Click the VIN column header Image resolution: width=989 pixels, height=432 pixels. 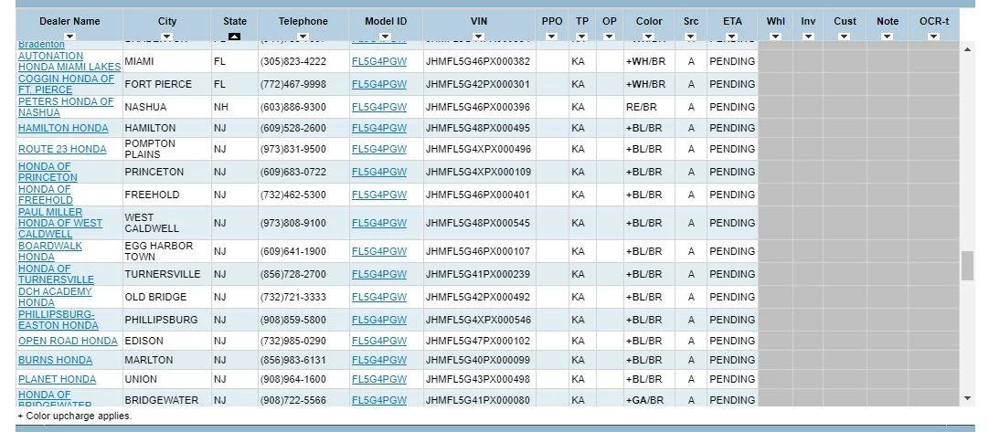tap(479, 21)
